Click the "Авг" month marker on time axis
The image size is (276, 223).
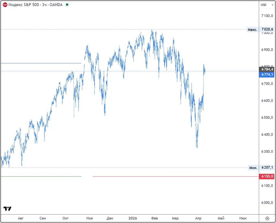point(21,218)
